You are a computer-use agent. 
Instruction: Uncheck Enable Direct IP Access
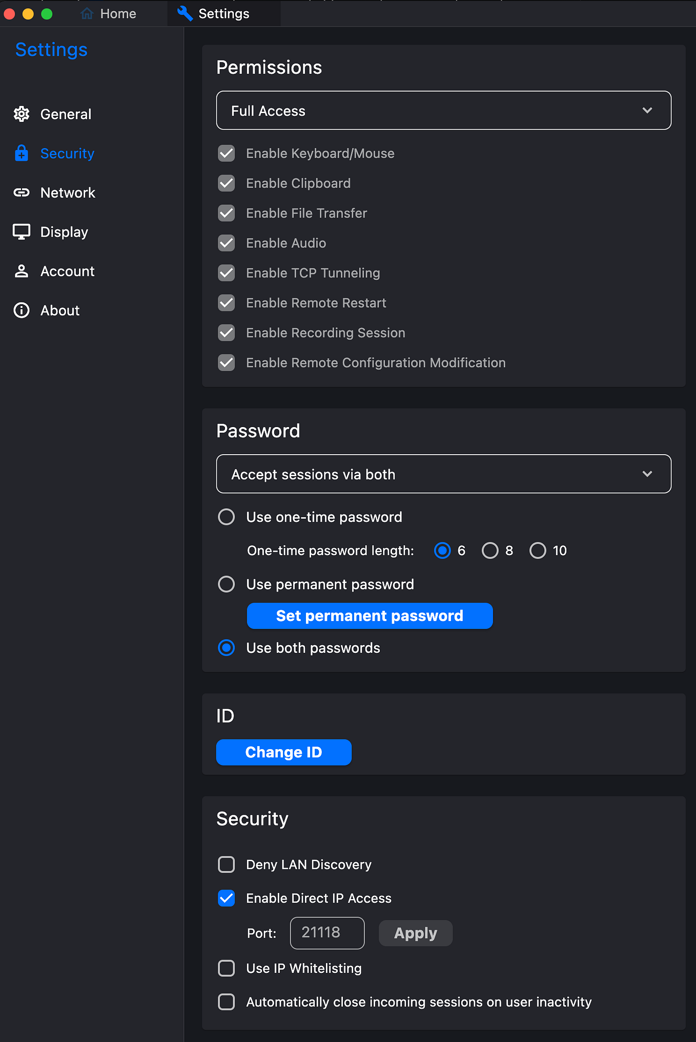pos(227,898)
